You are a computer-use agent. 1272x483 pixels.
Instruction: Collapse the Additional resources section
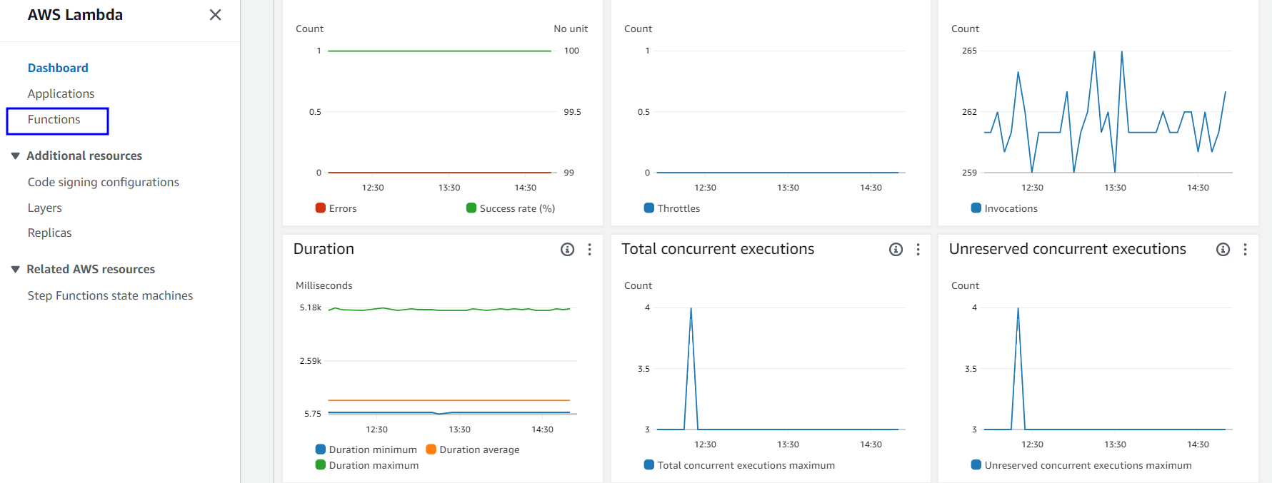[16, 156]
